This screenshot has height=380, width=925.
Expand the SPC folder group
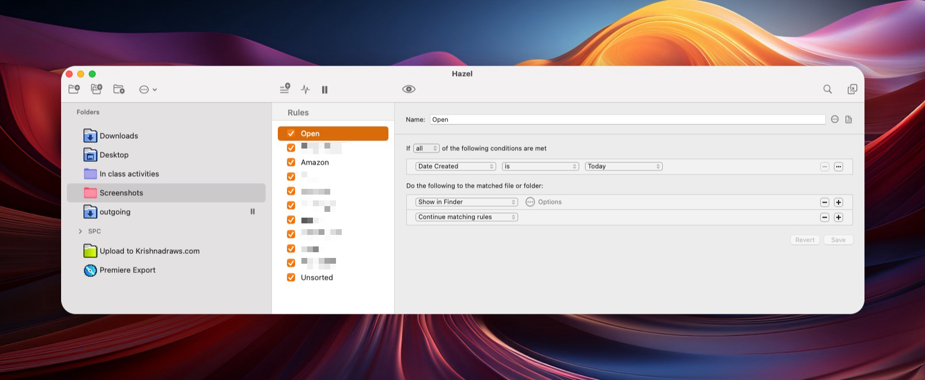point(80,231)
